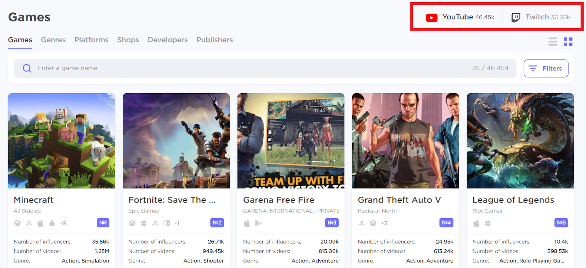Click Minecraft genre 'Action, Simulation'
This screenshot has width=586, height=268.
(85, 261)
